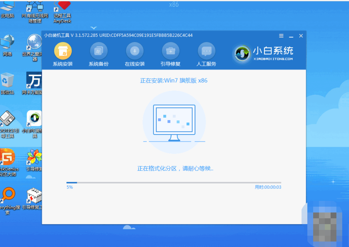Open the 系统备份 backup icon
Screen dimensions: 349x247
coord(98,51)
